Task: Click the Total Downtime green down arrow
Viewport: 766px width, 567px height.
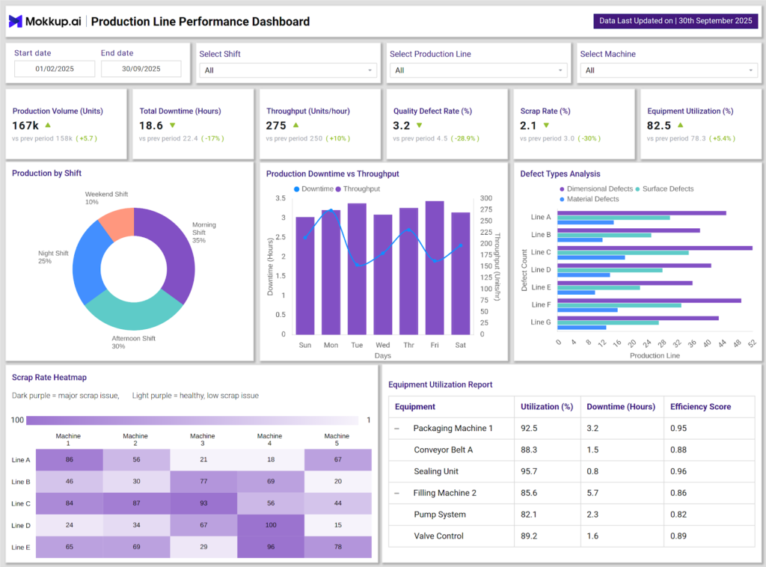Action: (172, 126)
